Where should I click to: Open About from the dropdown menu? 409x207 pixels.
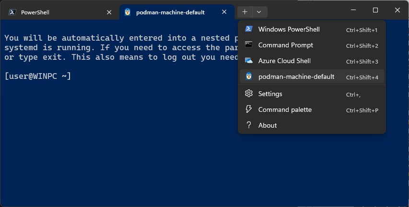pyautogui.click(x=312, y=125)
